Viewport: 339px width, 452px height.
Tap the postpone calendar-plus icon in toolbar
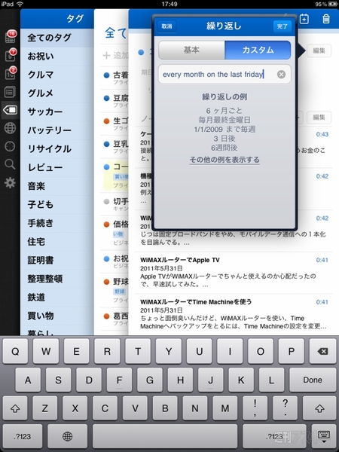pos(304,19)
